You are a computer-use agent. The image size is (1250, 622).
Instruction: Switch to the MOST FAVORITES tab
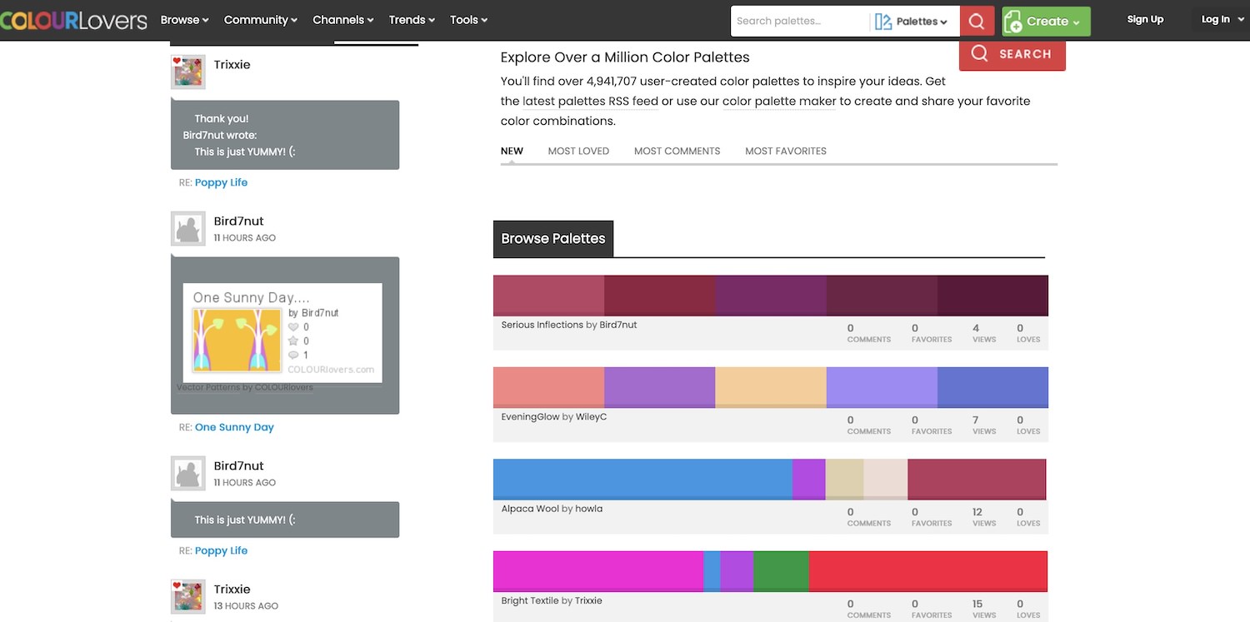(786, 151)
